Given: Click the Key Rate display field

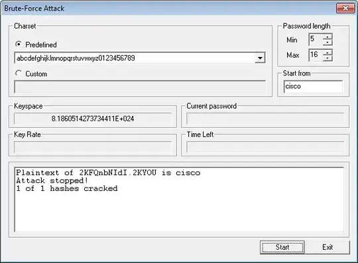Looking at the screenshot, I should click(x=93, y=147).
